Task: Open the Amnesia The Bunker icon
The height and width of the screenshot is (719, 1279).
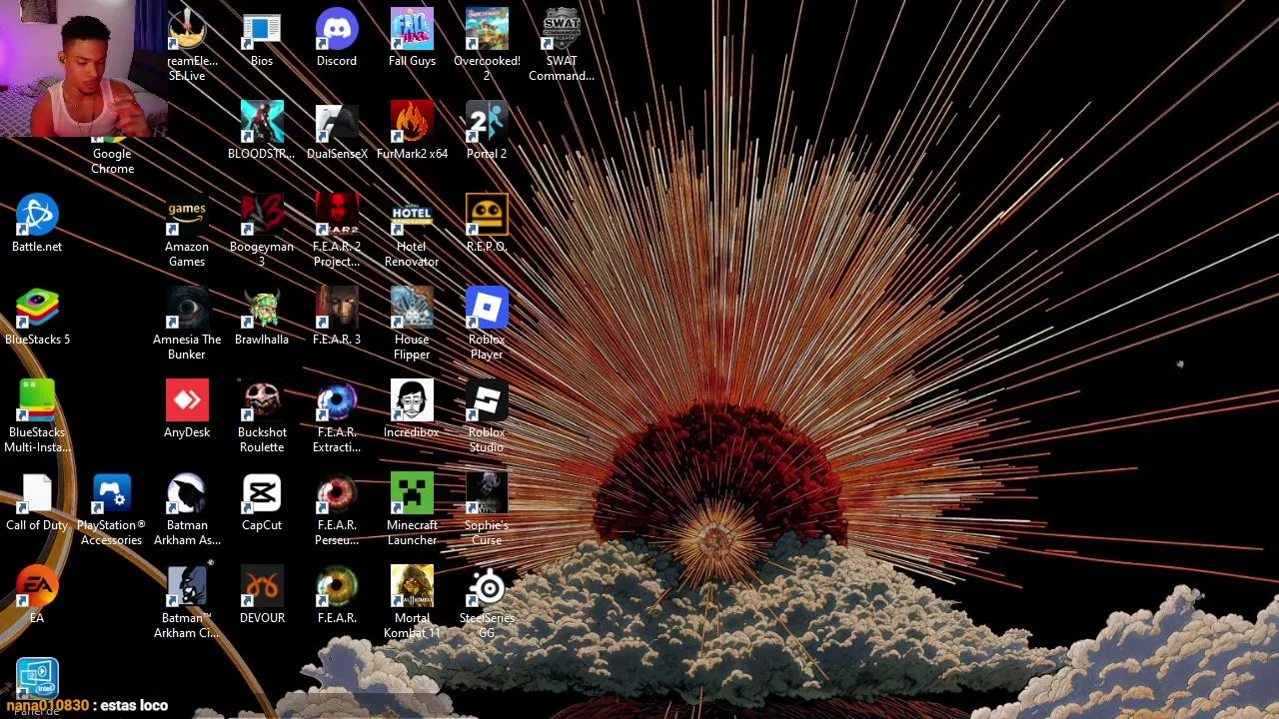Action: (x=187, y=325)
